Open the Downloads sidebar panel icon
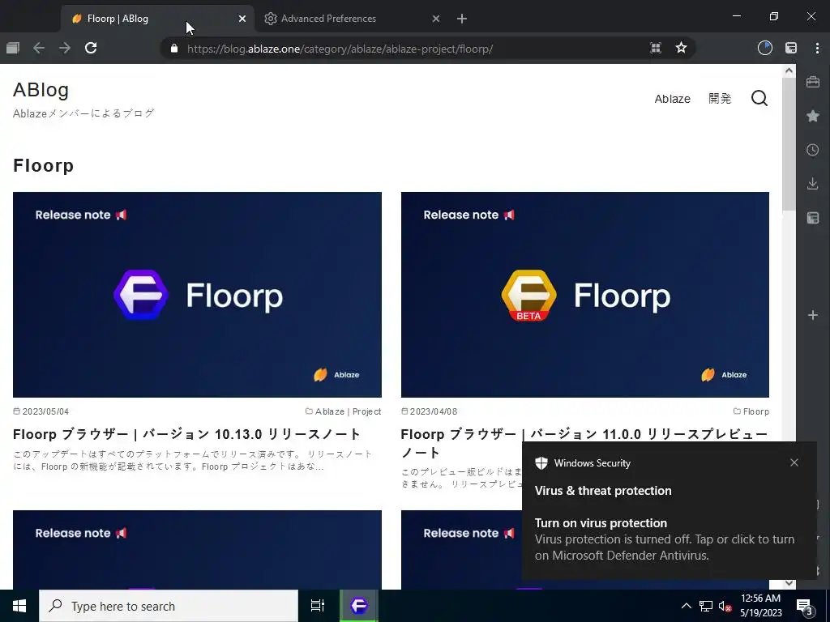 click(813, 184)
